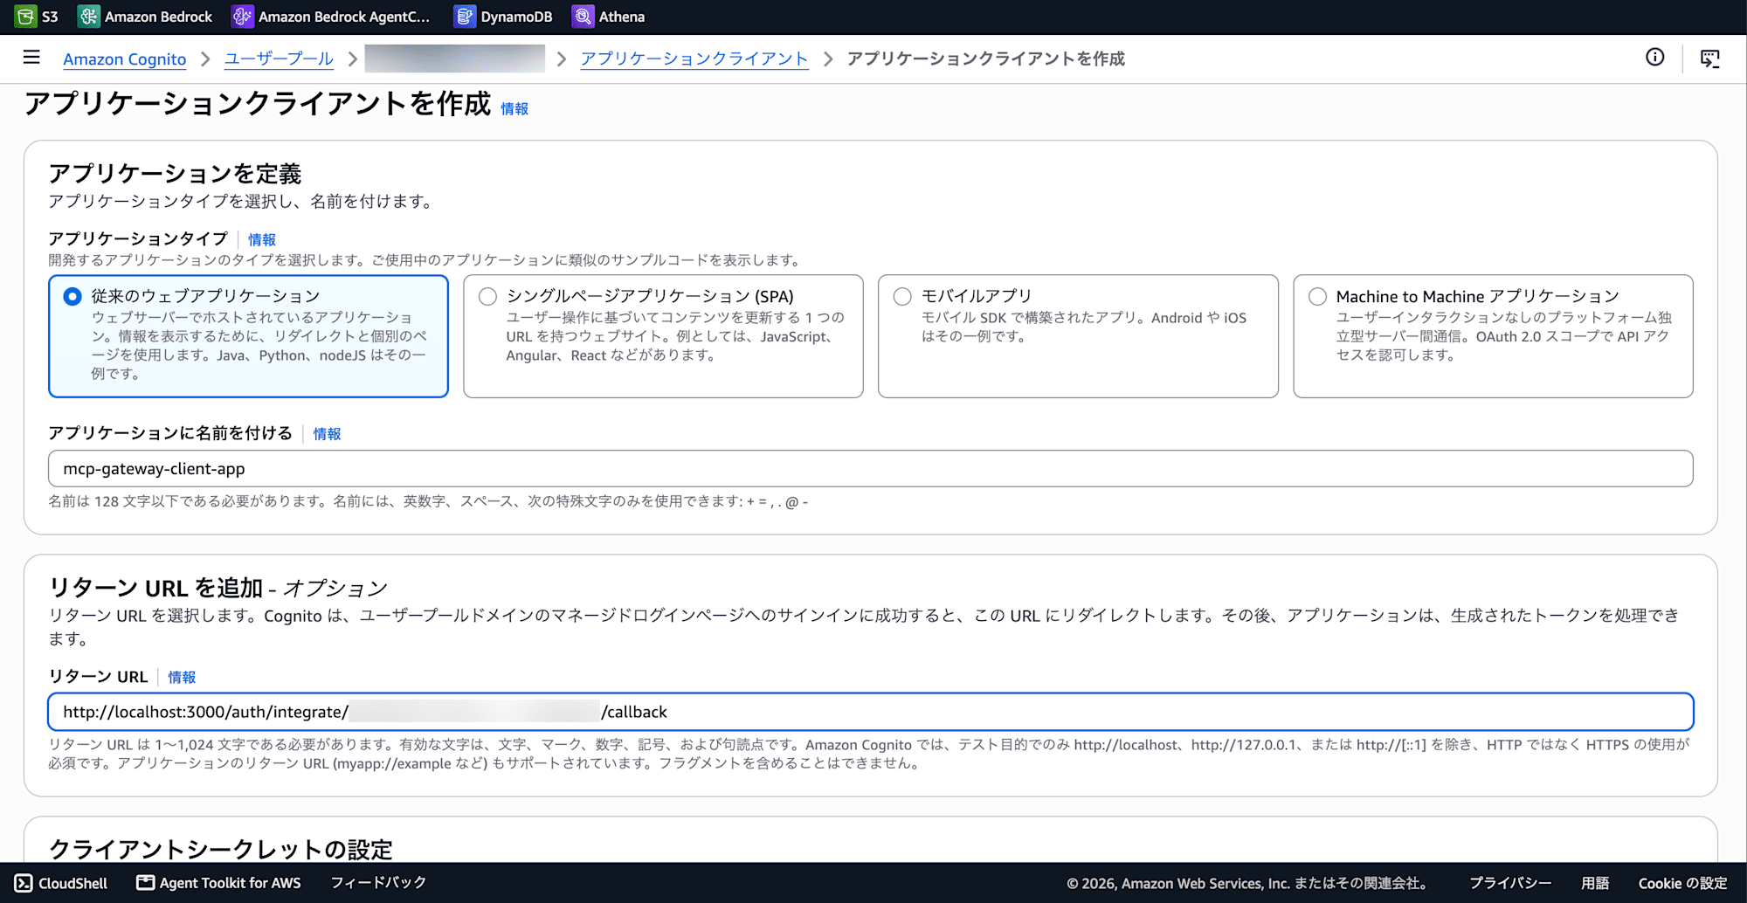Click the クライアントシークレットの設定 heading
Image resolution: width=1747 pixels, height=903 pixels.
pyautogui.click(x=220, y=849)
